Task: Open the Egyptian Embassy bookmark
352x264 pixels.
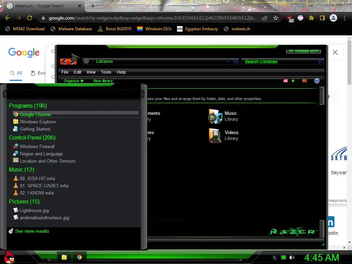Action: pos(198,29)
